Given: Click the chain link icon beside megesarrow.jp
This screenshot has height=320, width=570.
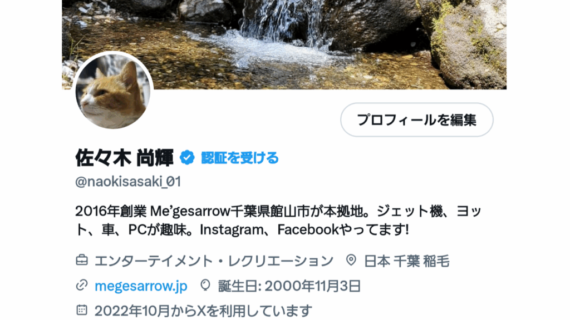Looking at the screenshot, I should 82,285.
